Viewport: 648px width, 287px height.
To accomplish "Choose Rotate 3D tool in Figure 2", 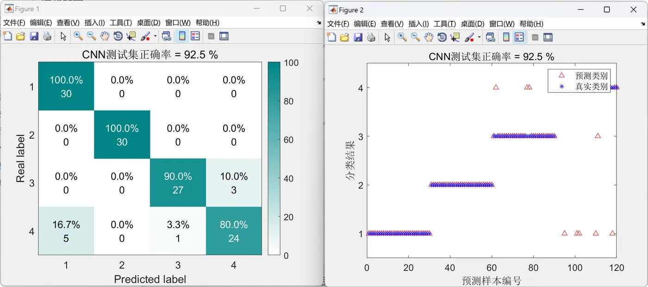I will [x=442, y=37].
